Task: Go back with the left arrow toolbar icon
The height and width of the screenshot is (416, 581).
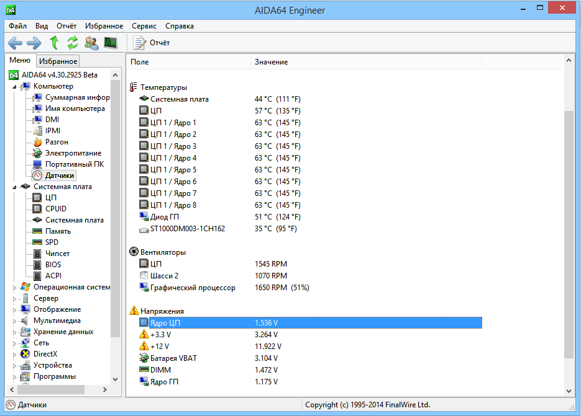Action: coord(15,43)
